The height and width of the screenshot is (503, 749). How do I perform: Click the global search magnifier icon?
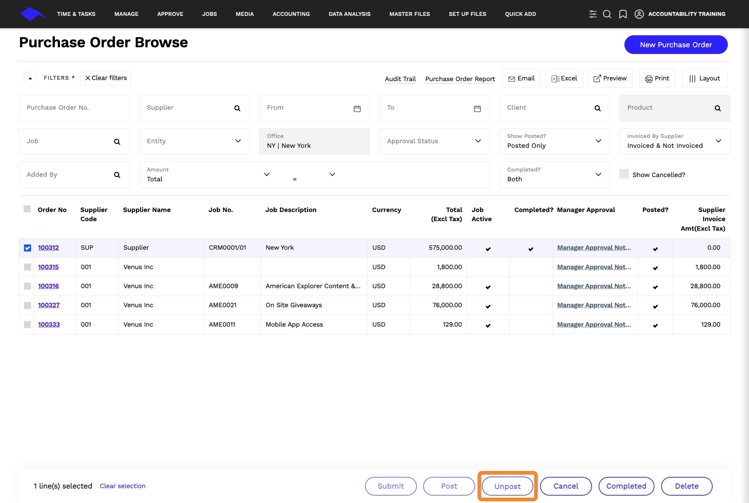click(607, 14)
